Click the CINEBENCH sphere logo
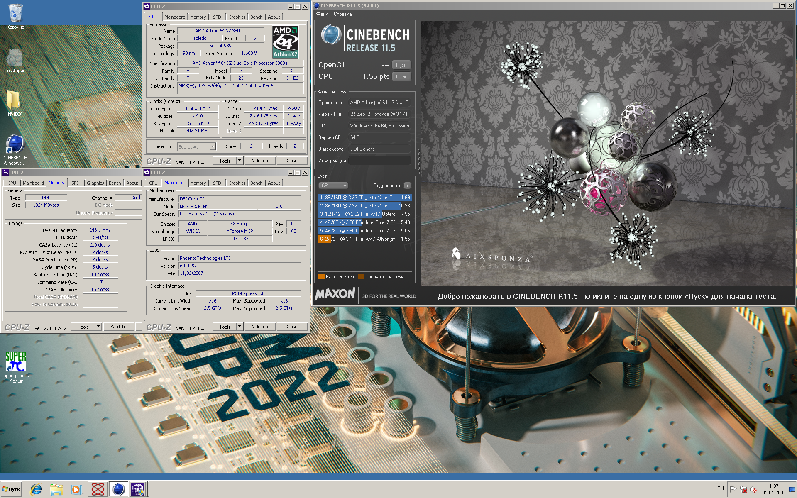797x498 pixels. pyautogui.click(x=331, y=35)
